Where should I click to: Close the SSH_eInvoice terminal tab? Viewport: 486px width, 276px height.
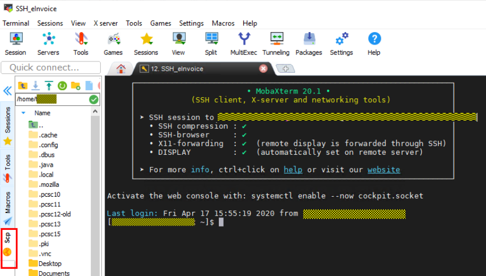263,68
